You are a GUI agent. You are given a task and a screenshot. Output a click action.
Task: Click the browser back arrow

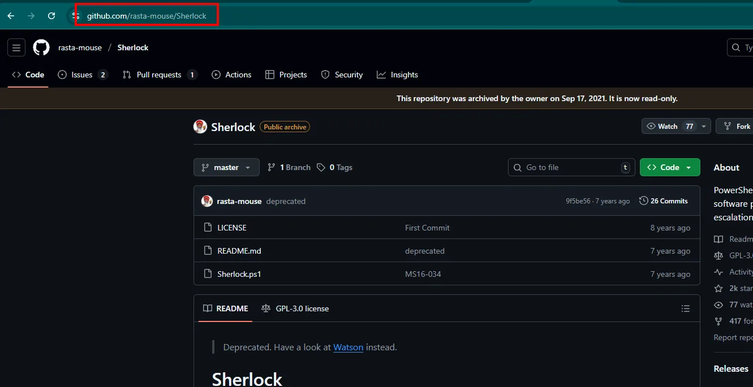pos(11,16)
